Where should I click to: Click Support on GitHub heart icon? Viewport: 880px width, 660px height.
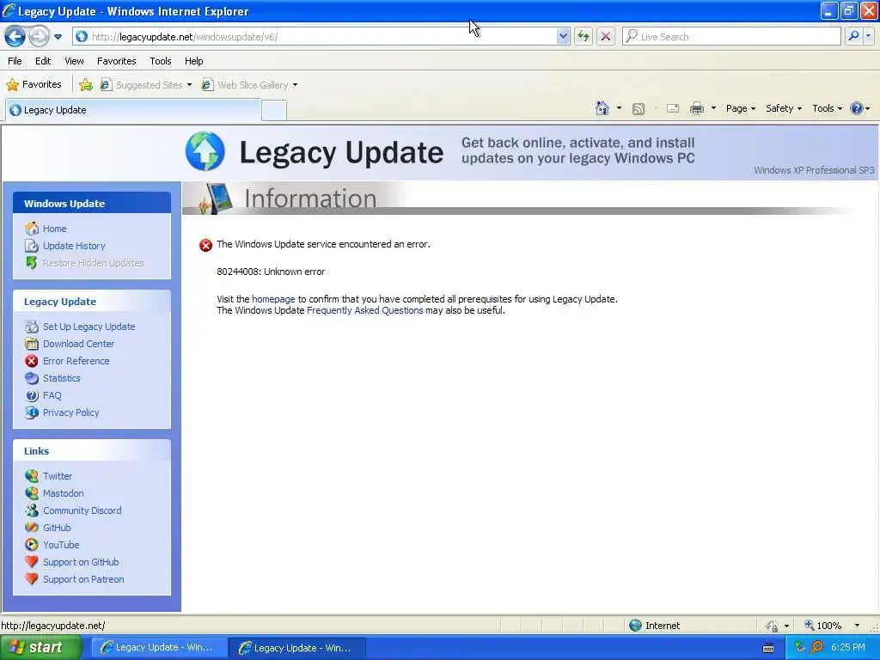[32, 562]
